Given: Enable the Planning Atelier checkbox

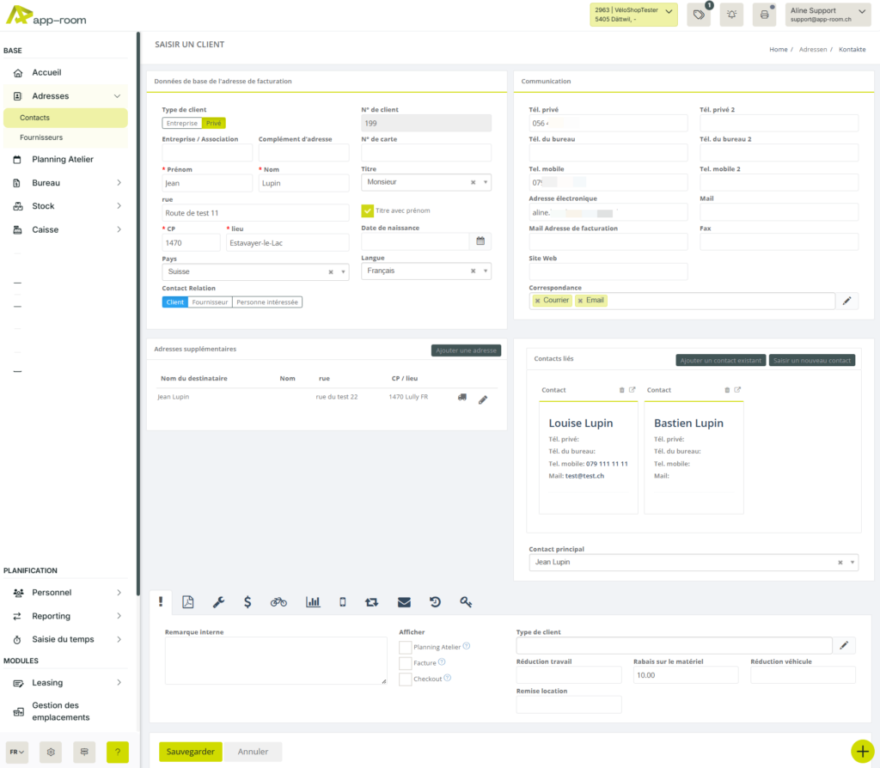Looking at the screenshot, I should click(x=404, y=647).
